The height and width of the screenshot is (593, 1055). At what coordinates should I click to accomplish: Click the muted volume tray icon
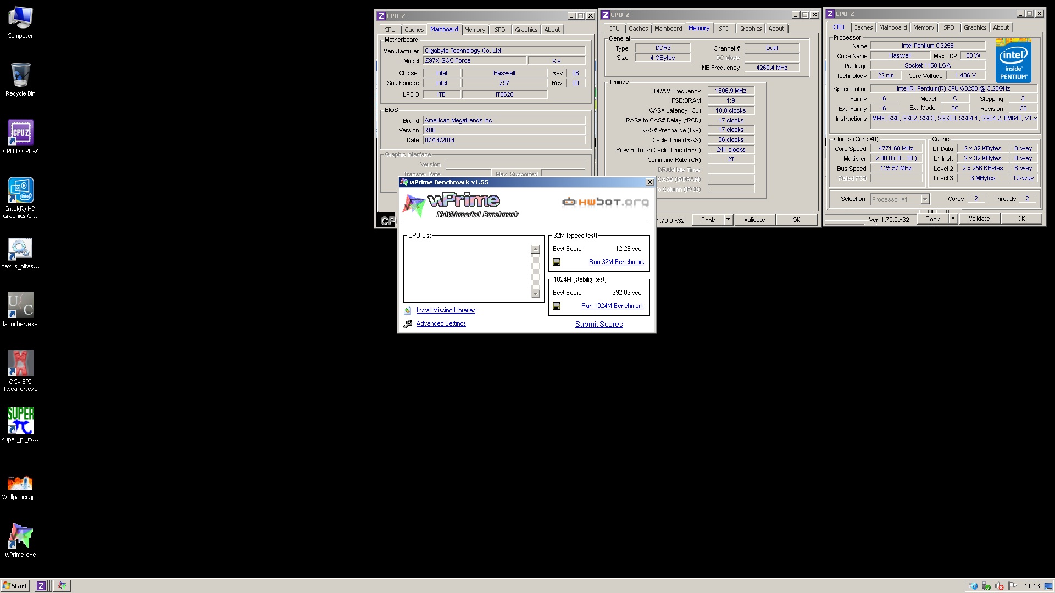coord(1000,586)
